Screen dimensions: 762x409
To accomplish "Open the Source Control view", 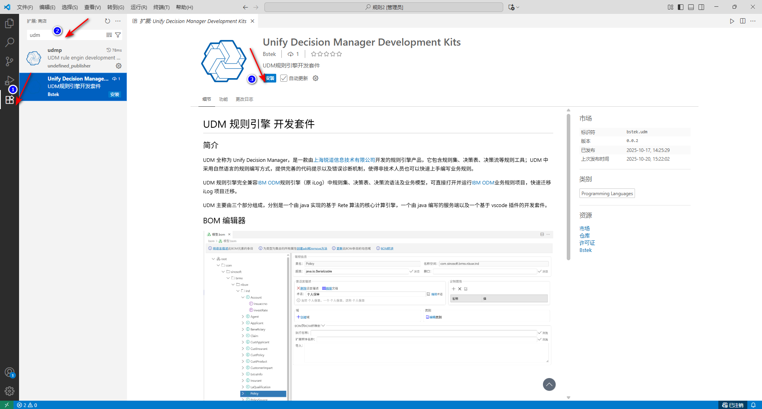I will tap(10, 61).
